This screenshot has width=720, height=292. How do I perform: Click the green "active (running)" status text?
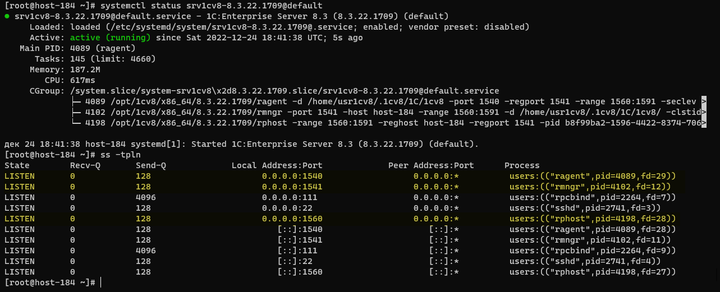click(x=110, y=38)
